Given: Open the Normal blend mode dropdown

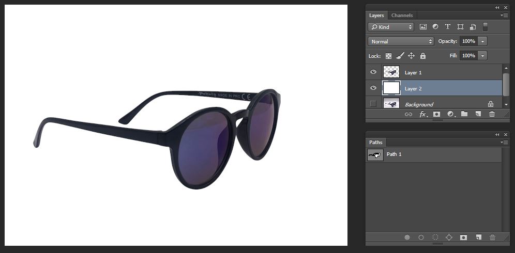Looking at the screenshot, I should click(x=401, y=41).
